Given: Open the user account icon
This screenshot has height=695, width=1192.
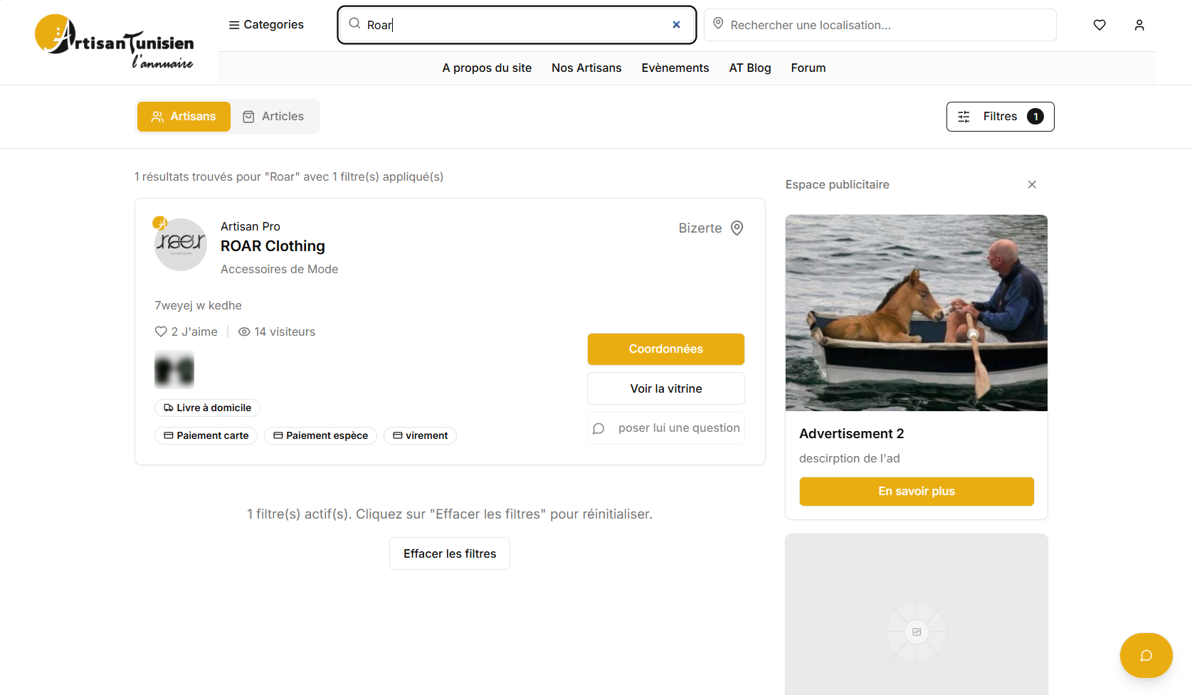Looking at the screenshot, I should pos(1139,25).
